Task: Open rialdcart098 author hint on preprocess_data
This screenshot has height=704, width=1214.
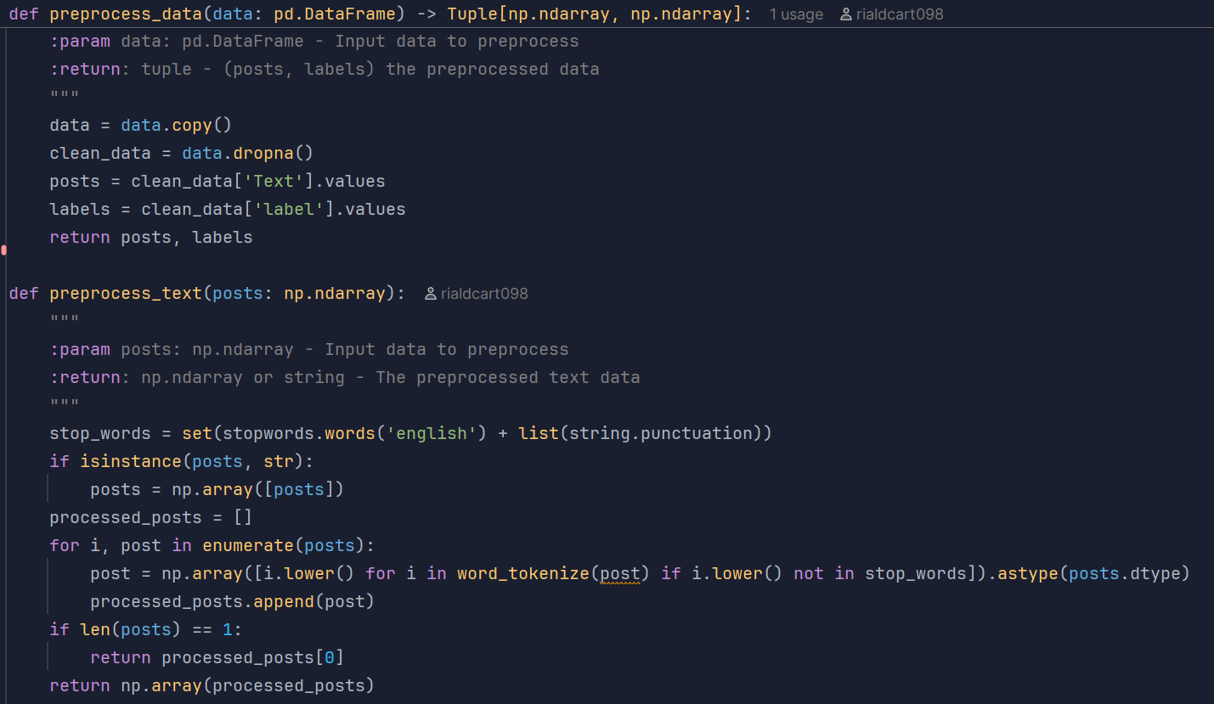Action: pos(898,14)
